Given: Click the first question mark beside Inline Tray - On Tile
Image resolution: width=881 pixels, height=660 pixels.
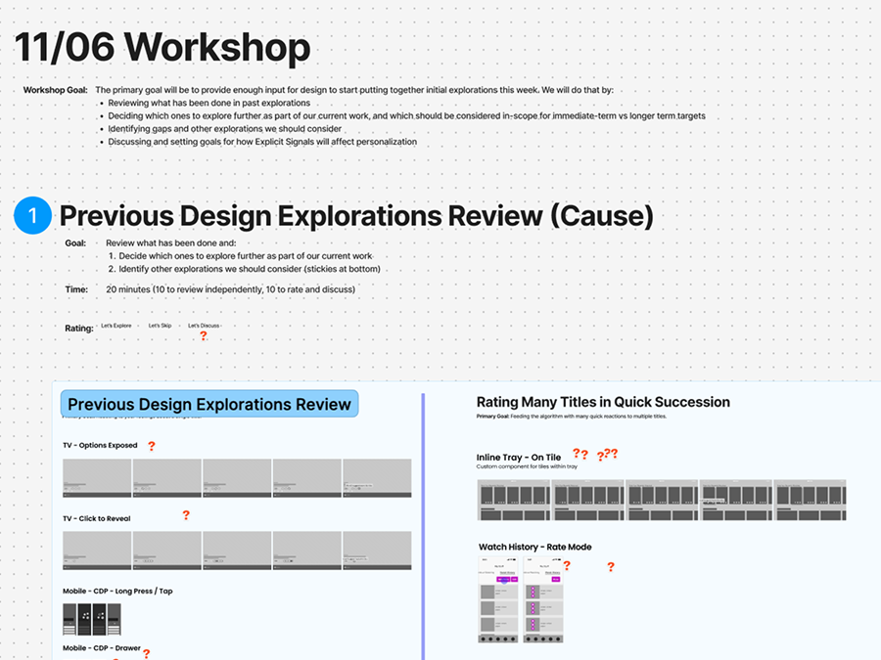Looking at the screenshot, I should (x=577, y=454).
